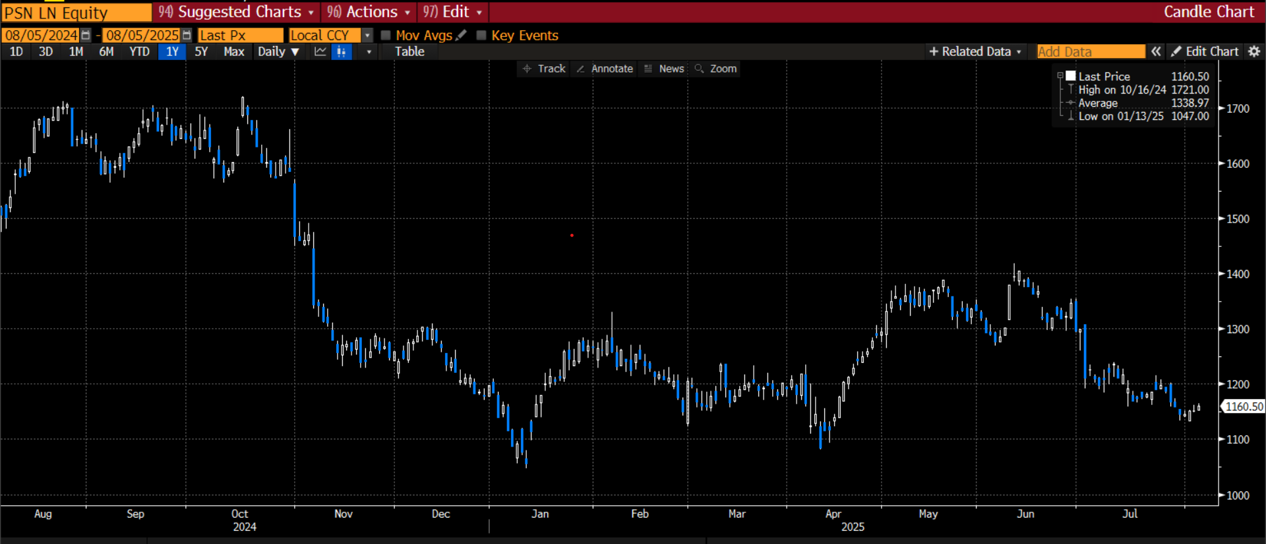Select the 6M time range
This screenshot has width=1266, height=544.
pyautogui.click(x=106, y=51)
